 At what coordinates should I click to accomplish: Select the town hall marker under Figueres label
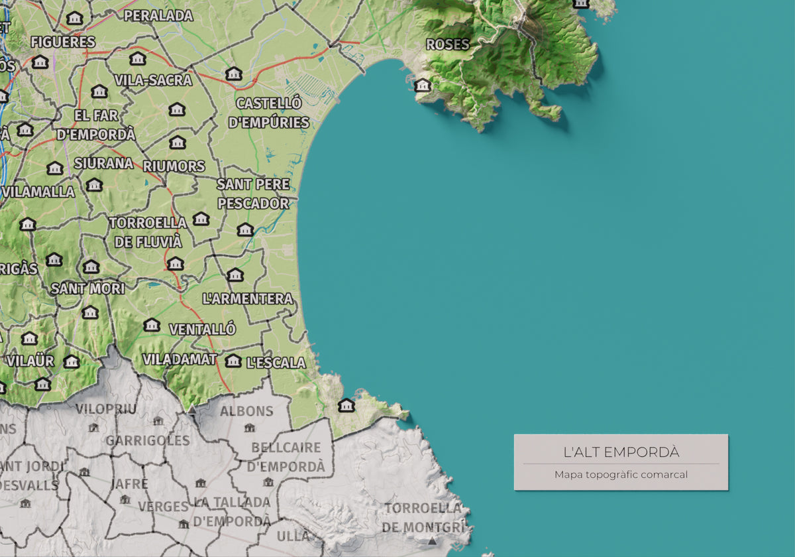40,62
